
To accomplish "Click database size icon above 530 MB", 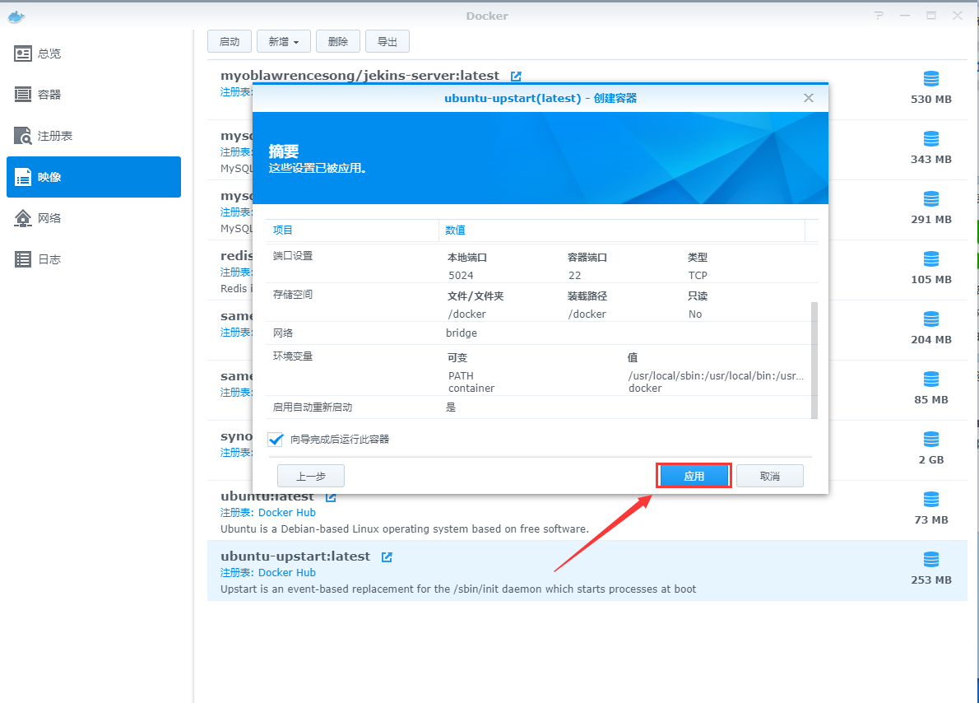I will pyautogui.click(x=930, y=79).
